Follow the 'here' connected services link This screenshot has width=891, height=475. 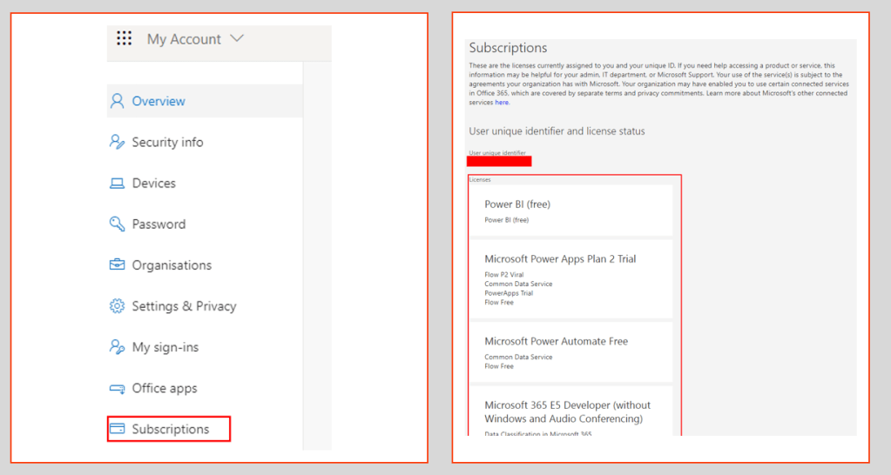coord(502,103)
